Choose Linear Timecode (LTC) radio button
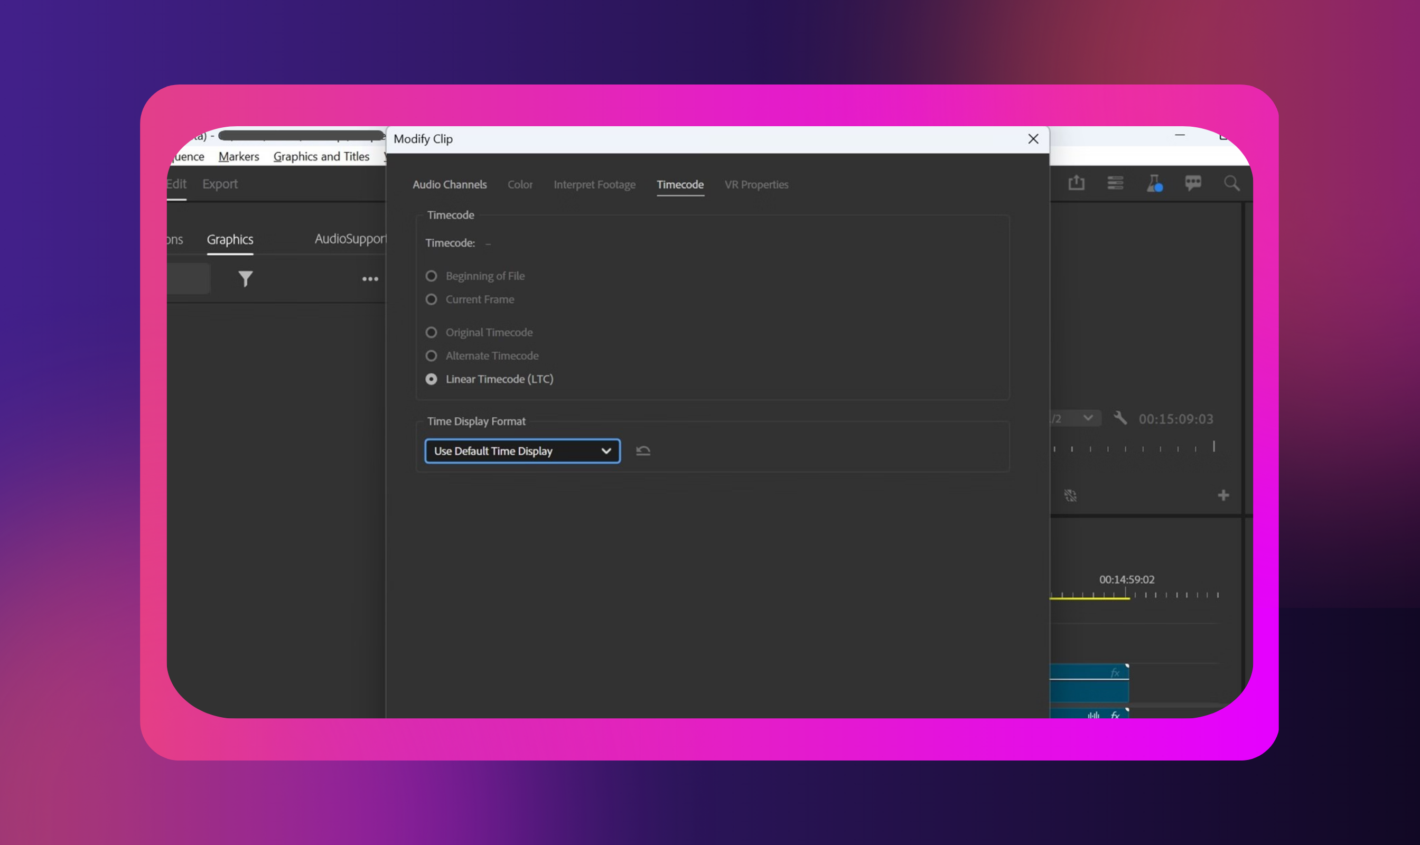1420x845 pixels. [x=431, y=379]
